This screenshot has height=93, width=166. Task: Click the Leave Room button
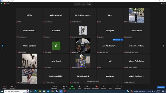[161, 87]
